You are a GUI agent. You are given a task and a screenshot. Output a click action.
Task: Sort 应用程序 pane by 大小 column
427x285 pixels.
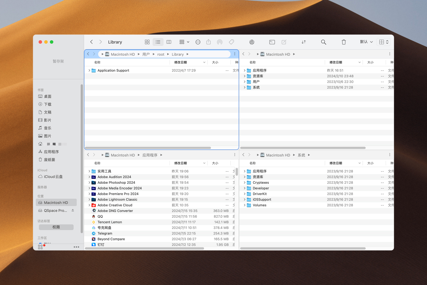click(x=219, y=163)
